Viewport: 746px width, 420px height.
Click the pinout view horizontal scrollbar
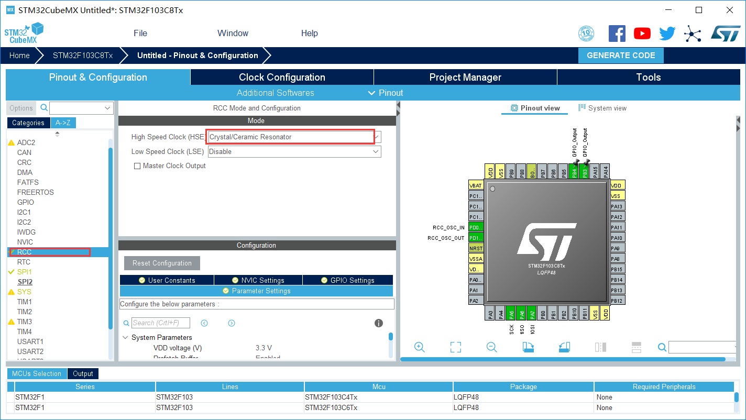tap(563, 359)
